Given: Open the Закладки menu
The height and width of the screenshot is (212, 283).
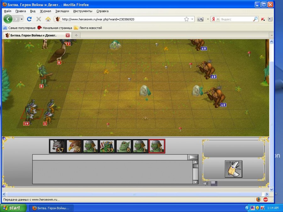Looking at the screenshot, I should pyautogui.click(x=62, y=11).
